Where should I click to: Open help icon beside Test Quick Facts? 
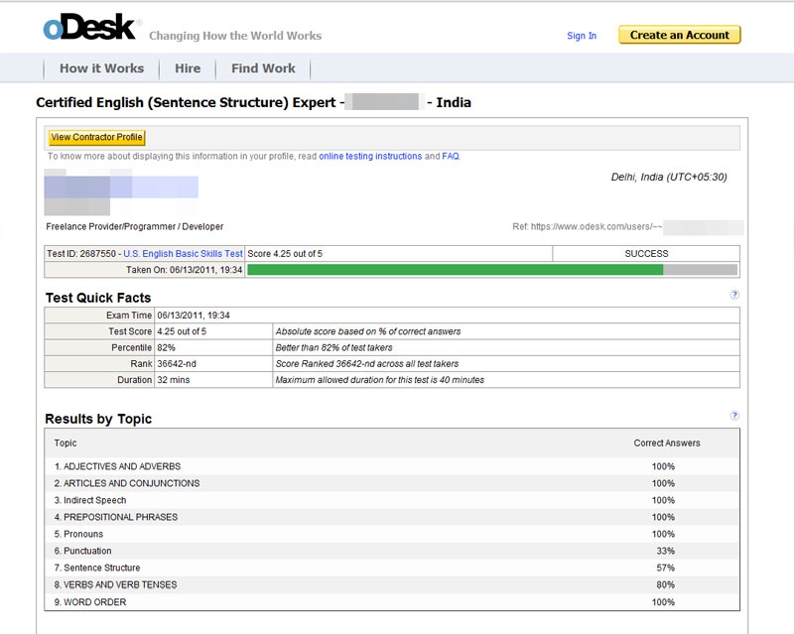point(734,295)
